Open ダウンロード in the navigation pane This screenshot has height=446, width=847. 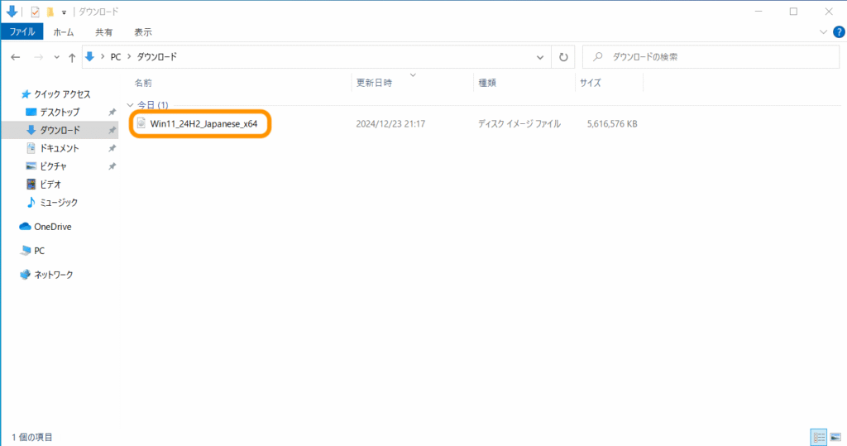click(60, 130)
